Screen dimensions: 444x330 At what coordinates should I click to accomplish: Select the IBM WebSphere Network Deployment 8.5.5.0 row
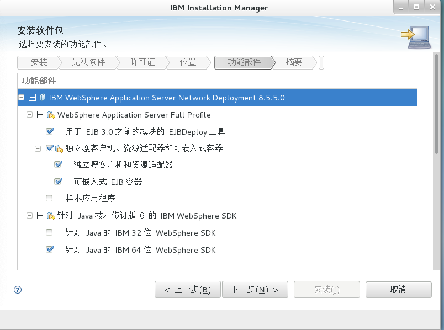(218, 97)
